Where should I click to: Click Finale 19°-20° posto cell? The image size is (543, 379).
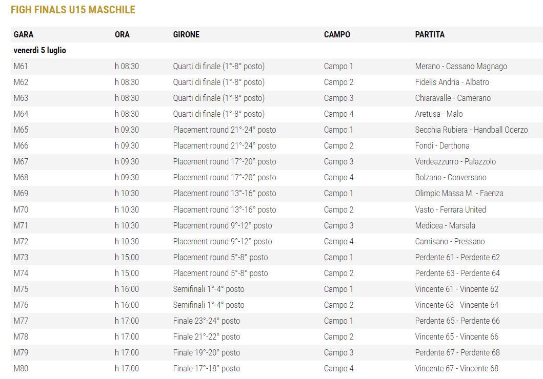pos(207,353)
